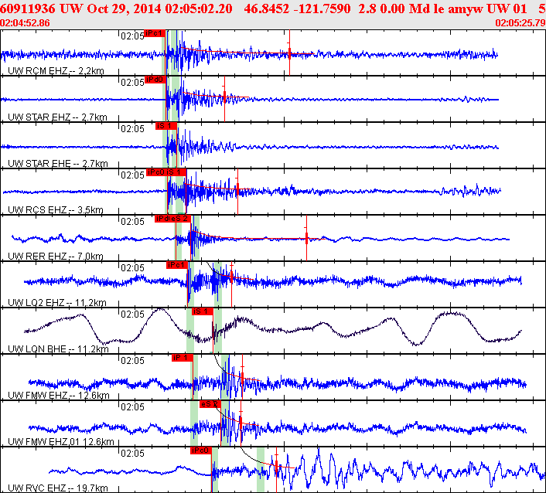Click the coda end marker on STAR EHZ trace

click(224, 97)
